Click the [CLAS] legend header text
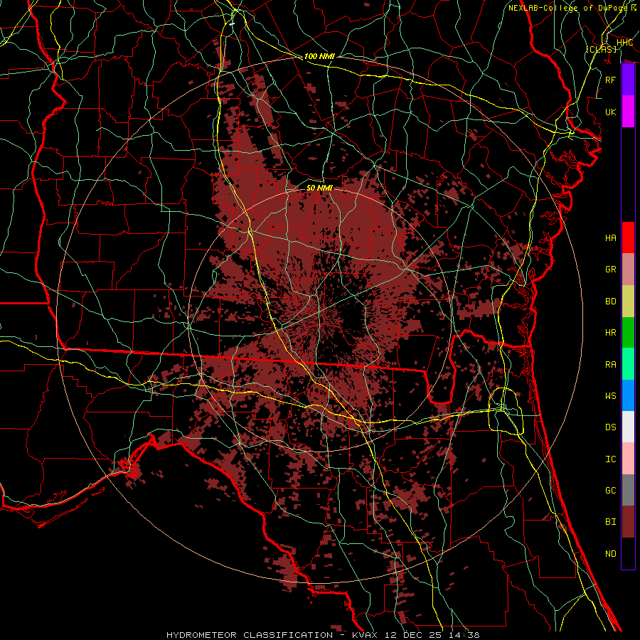640x640 pixels. click(601, 49)
